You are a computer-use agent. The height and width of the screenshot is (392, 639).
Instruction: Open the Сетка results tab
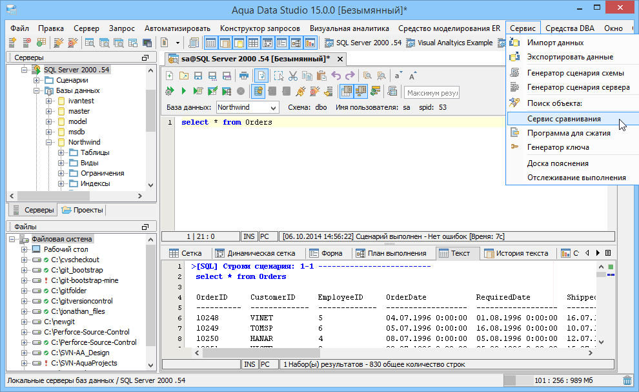[185, 253]
